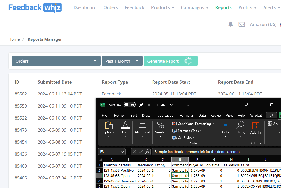Click the Enter checkmark in formula bar
Image resolution: width=281 pixels, height=188 pixels.
coord(141,152)
